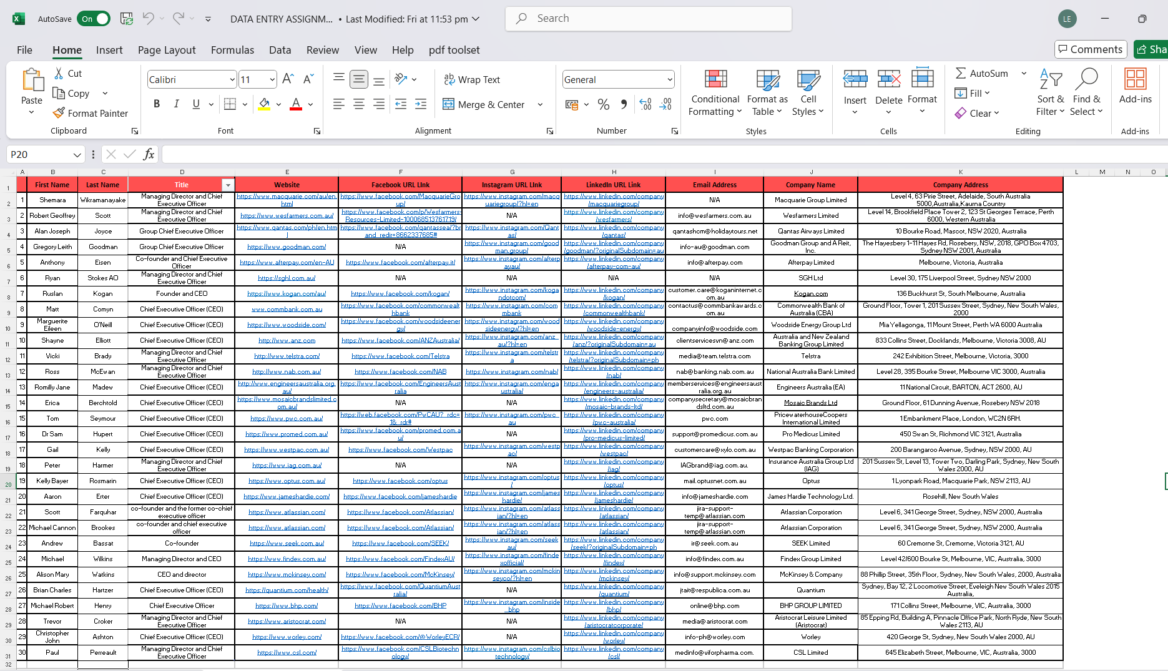This screenshot has width=1168, height=671.
Task: Toggle Italic formatting
Action: click(x=177, y=104)
